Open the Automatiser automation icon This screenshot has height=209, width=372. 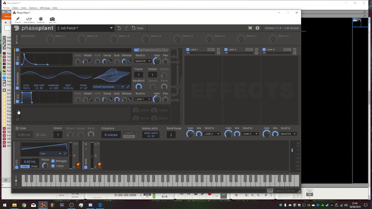(29, 19)
